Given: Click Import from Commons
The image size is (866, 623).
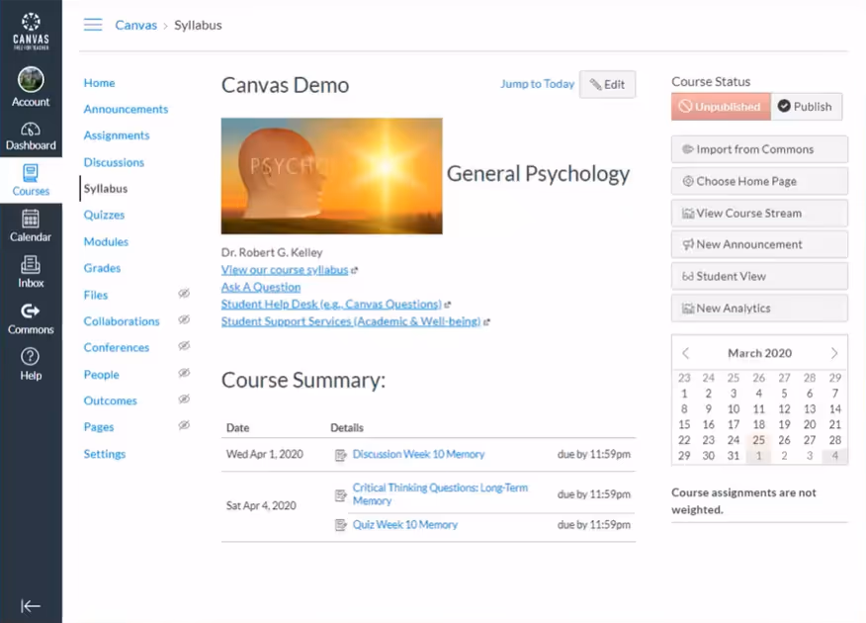Looking at the screenshot, I should [759, 149].
